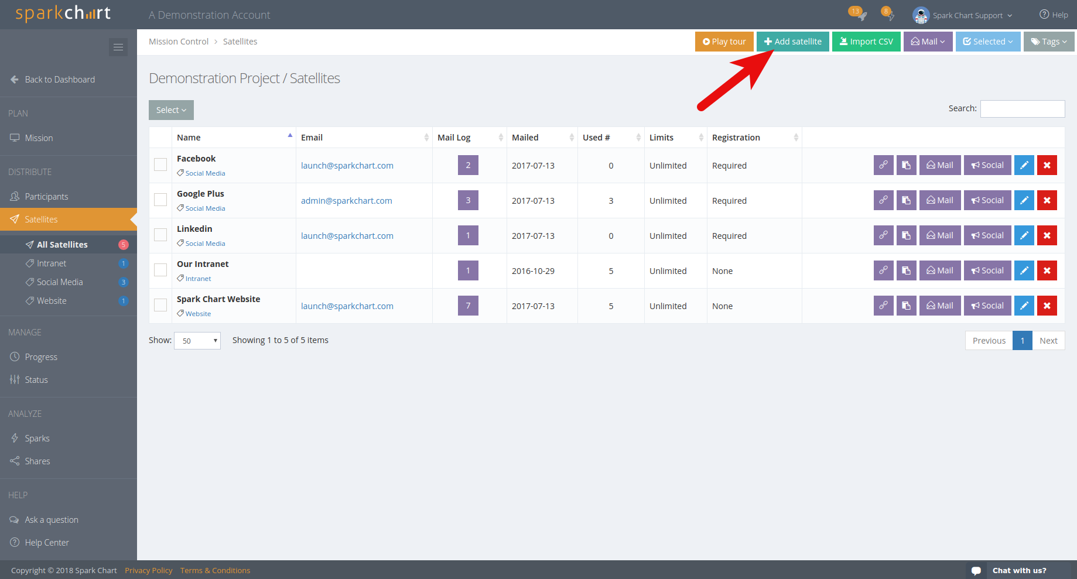Check the Facebook row checkbox

(x=160, y=165)
